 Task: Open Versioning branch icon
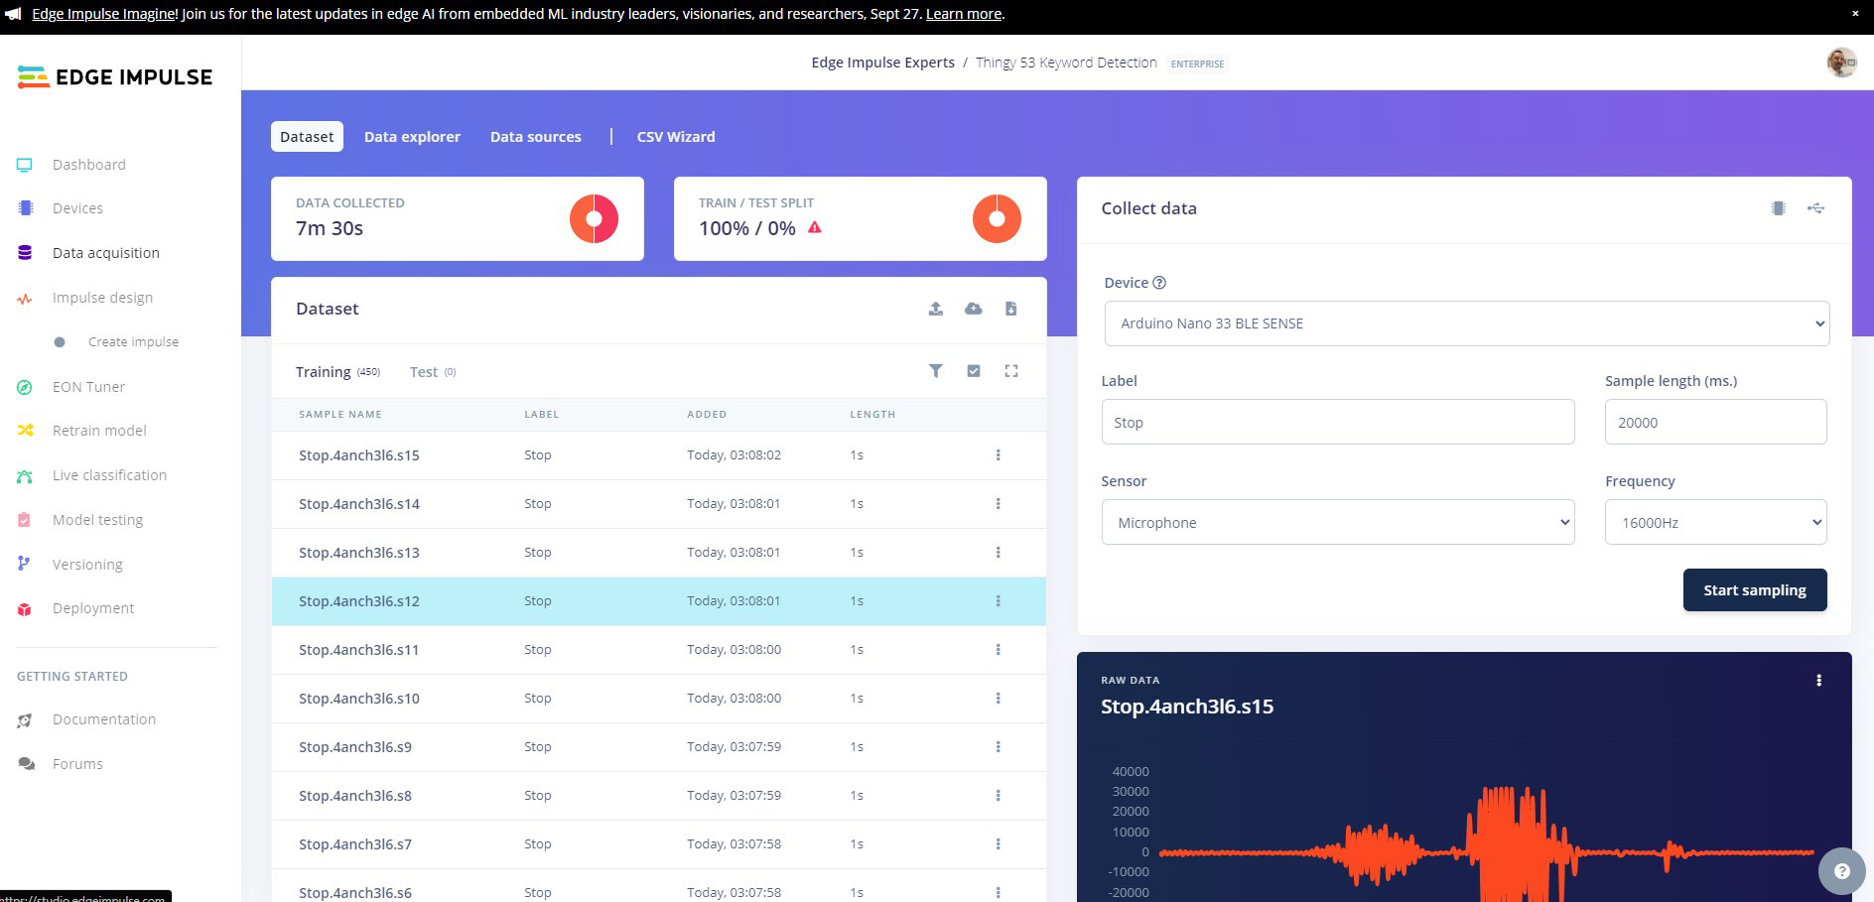[25, 564]
